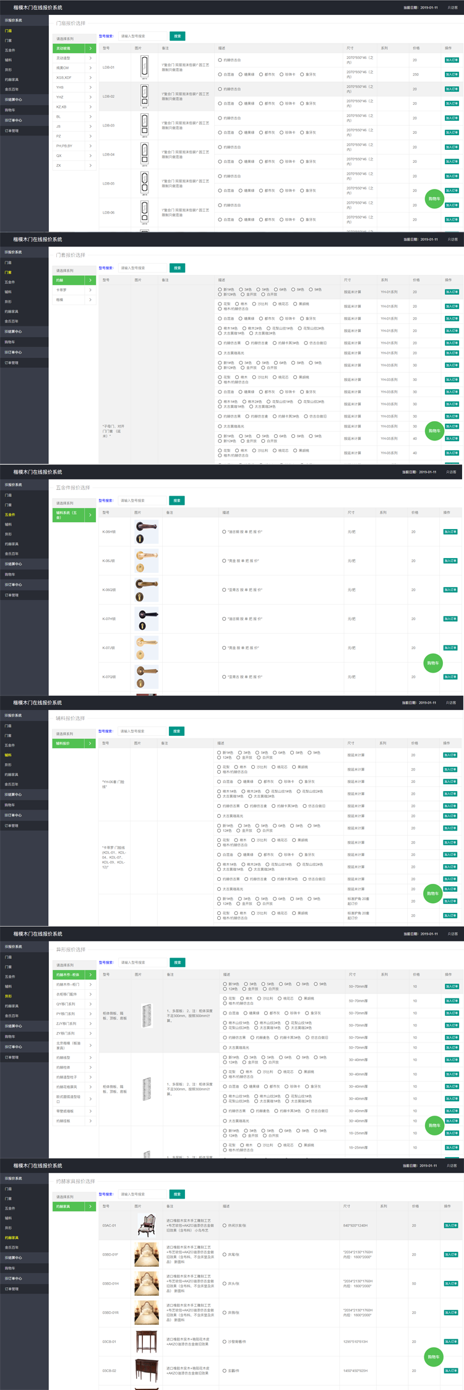Click the 03AC-01 armchair product image

pos(147,1225)
